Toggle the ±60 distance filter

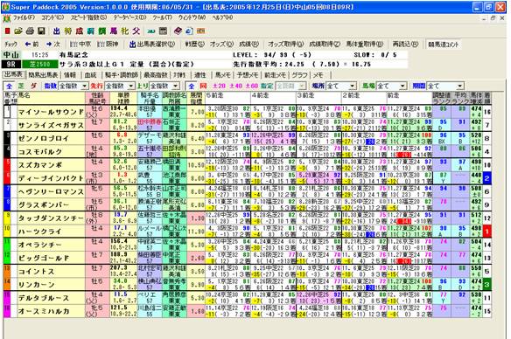tap(252, 86)
